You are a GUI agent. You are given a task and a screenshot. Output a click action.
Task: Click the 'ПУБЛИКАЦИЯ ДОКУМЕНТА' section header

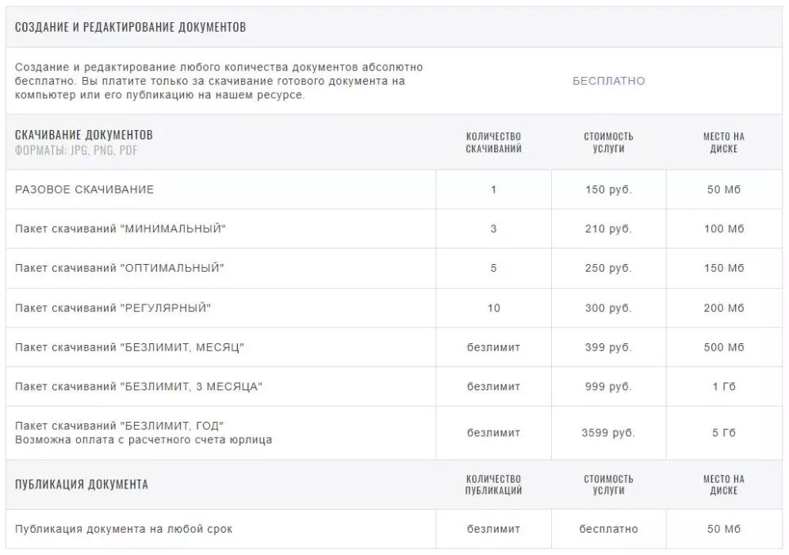82,484
